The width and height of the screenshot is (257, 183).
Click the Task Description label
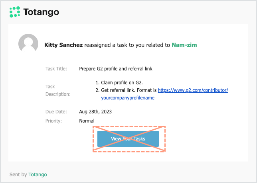tap(58, 90)
